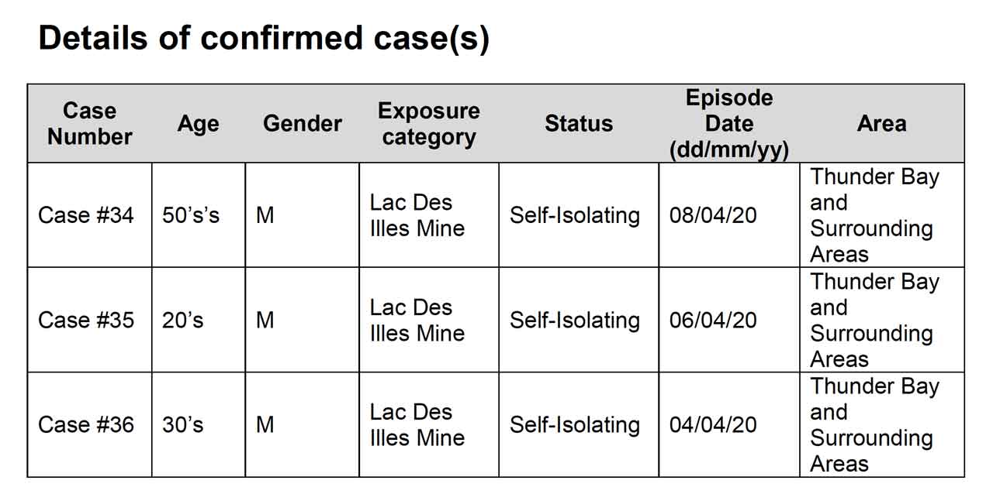
Task: Select the episode date 06/04/20
Action: click(x=713, y=320)
